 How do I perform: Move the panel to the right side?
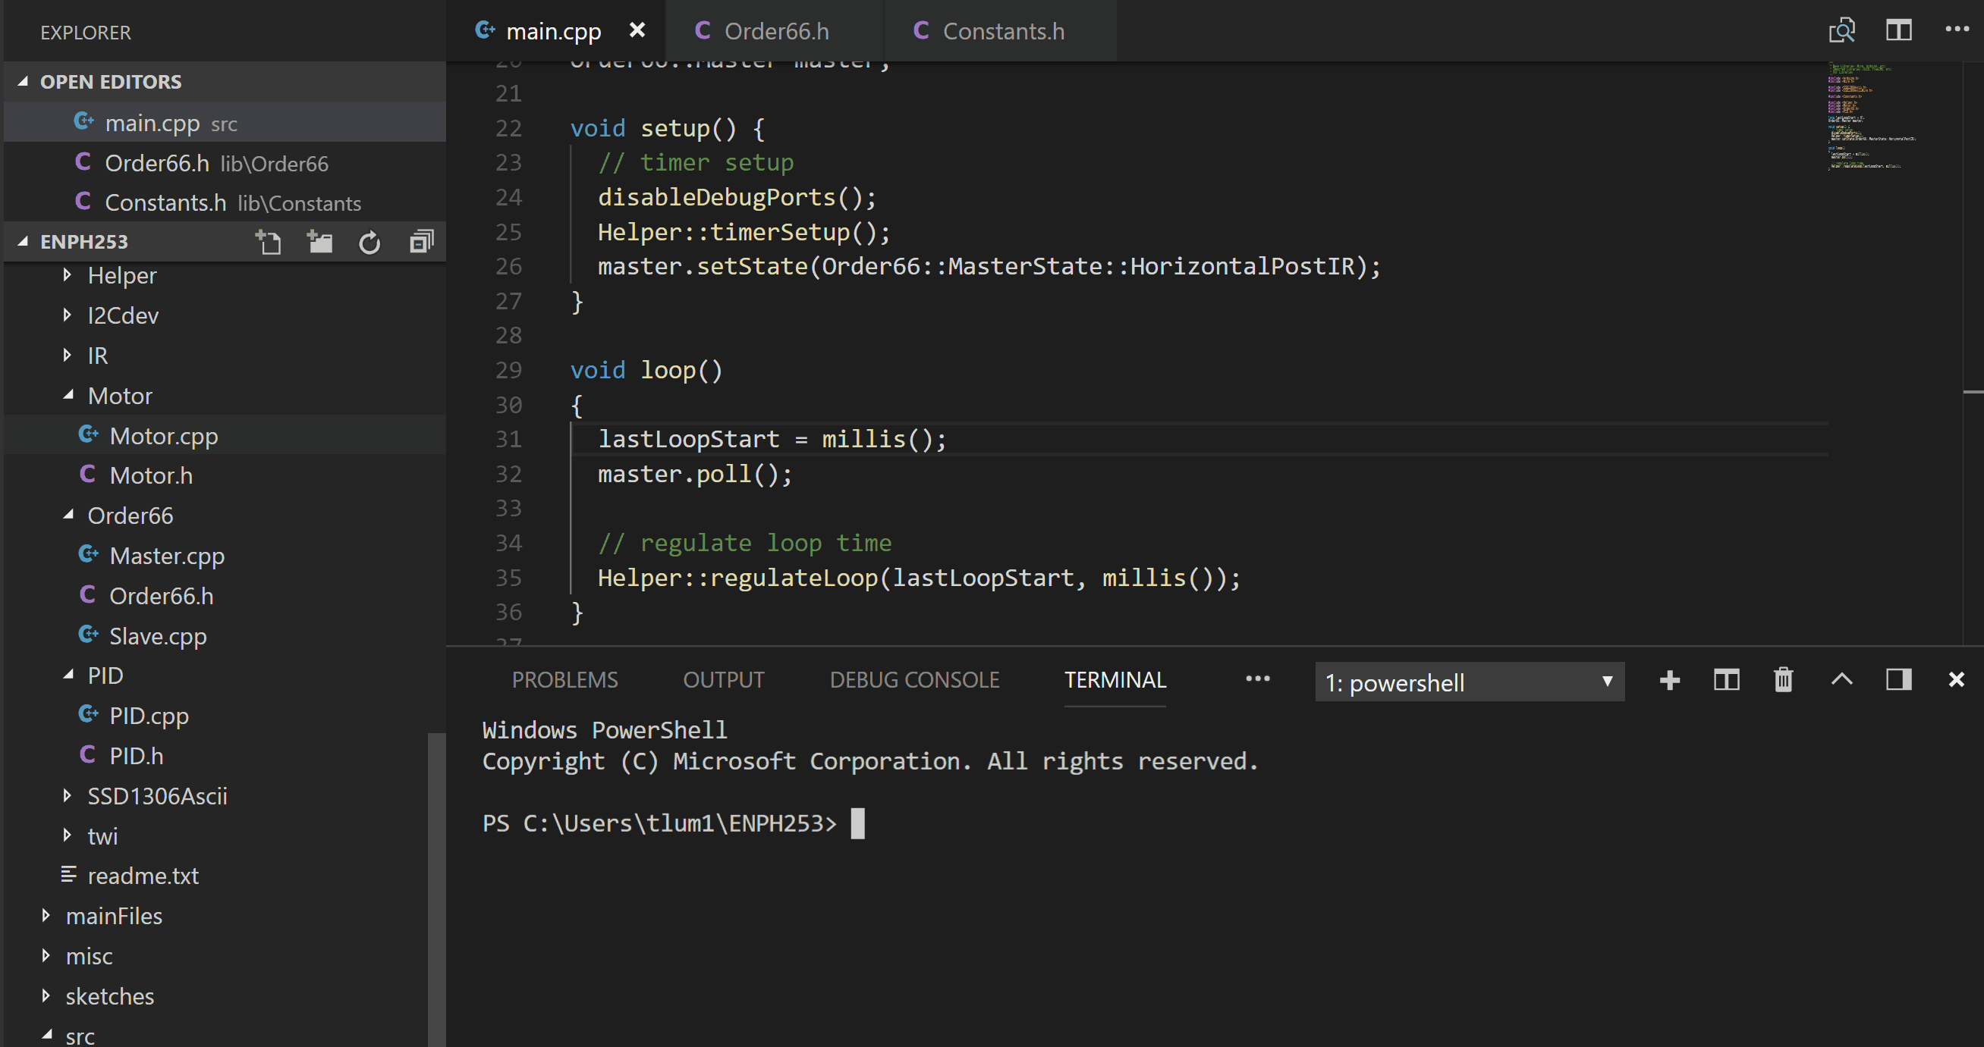1898,679
